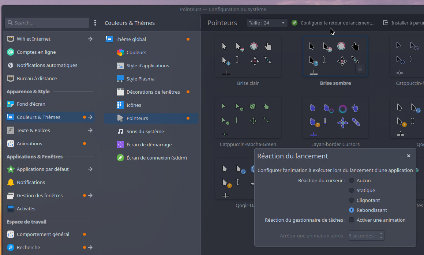Open Couleurs color settings
The width and height of the screenshot is (424, 255).
(136, 52)
